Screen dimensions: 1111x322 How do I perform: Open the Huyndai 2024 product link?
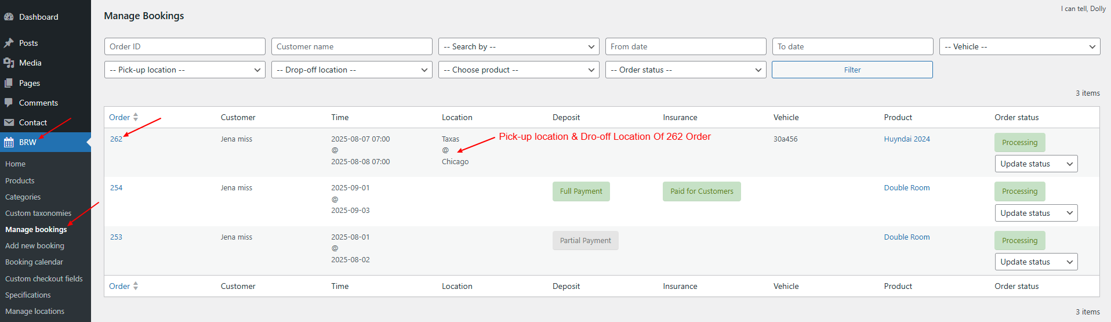[x=906, y=139]
